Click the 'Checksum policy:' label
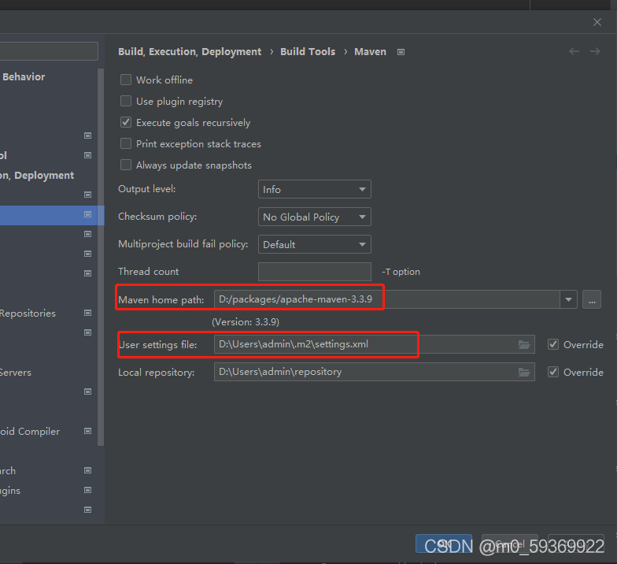The image size is (617, 564). (x=157, y=217)
